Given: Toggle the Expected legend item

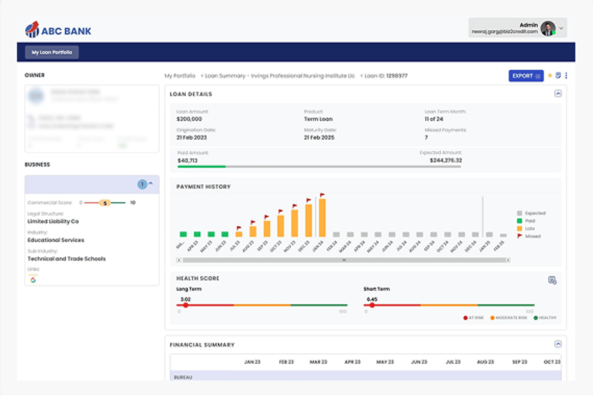Looking at the screenshot, I should 531,213.
